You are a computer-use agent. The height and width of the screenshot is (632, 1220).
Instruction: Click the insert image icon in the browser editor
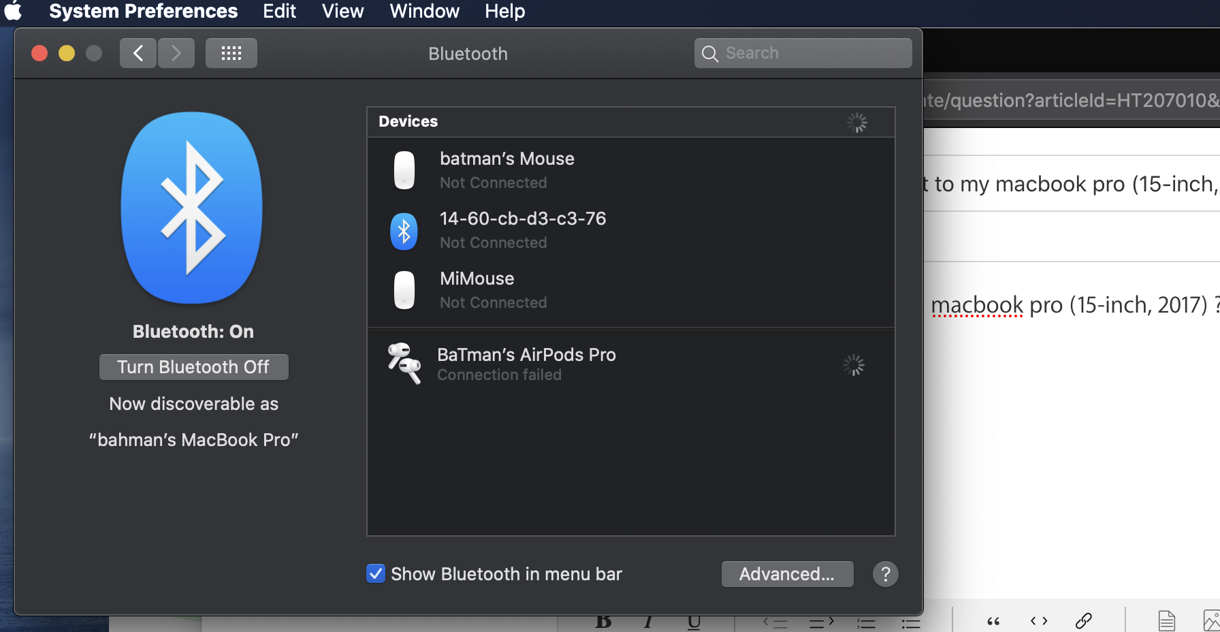click(1212, 621)
